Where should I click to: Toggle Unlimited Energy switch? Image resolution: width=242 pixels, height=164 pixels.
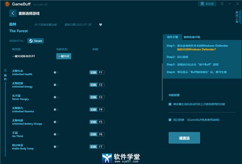point(56,85)
